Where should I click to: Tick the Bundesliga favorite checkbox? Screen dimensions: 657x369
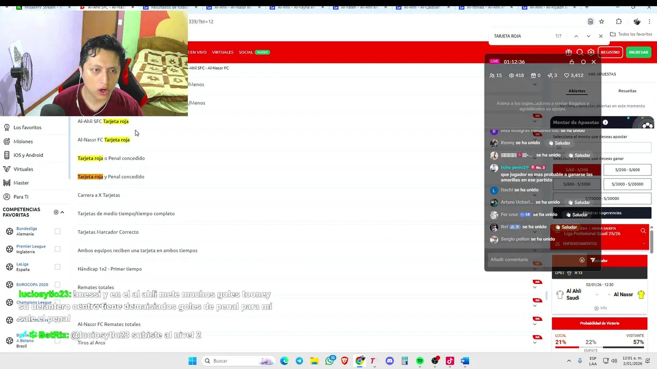tap(57, 231)
